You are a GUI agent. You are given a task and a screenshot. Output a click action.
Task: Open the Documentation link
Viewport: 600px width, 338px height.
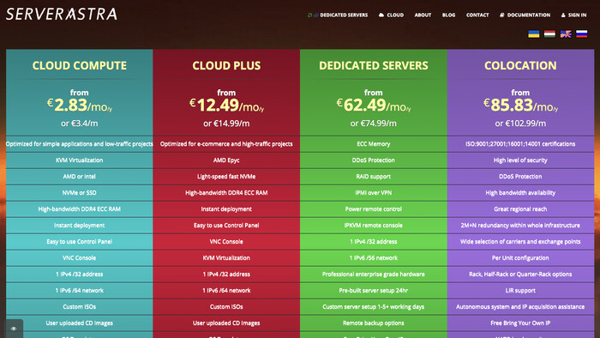(x=525, y=15)
